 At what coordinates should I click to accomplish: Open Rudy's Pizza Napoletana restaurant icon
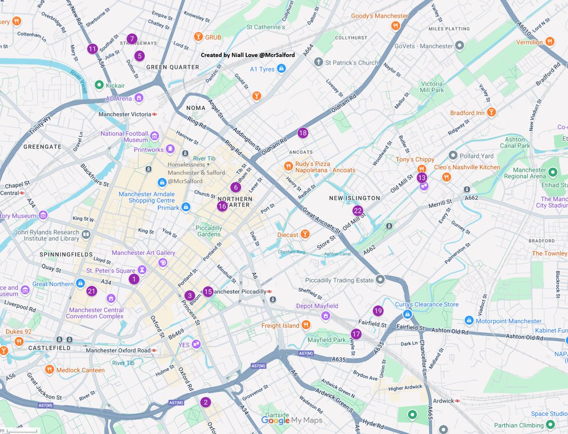[x=287, y=166]
